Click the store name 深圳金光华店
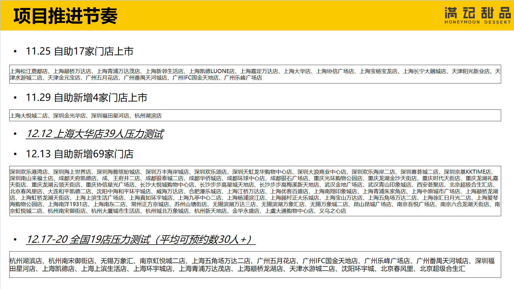The height and width of the screenshot is (289, 514). coord(69,116)
